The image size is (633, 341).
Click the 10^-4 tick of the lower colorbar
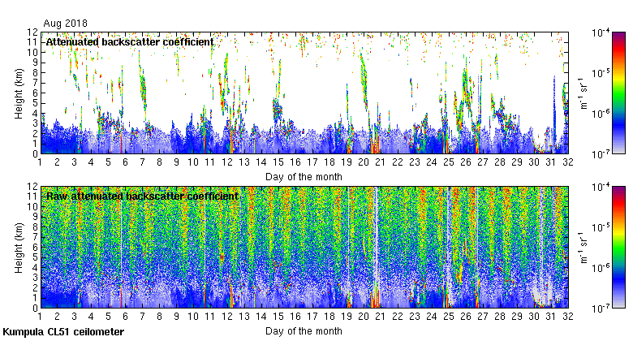point(601,187)
